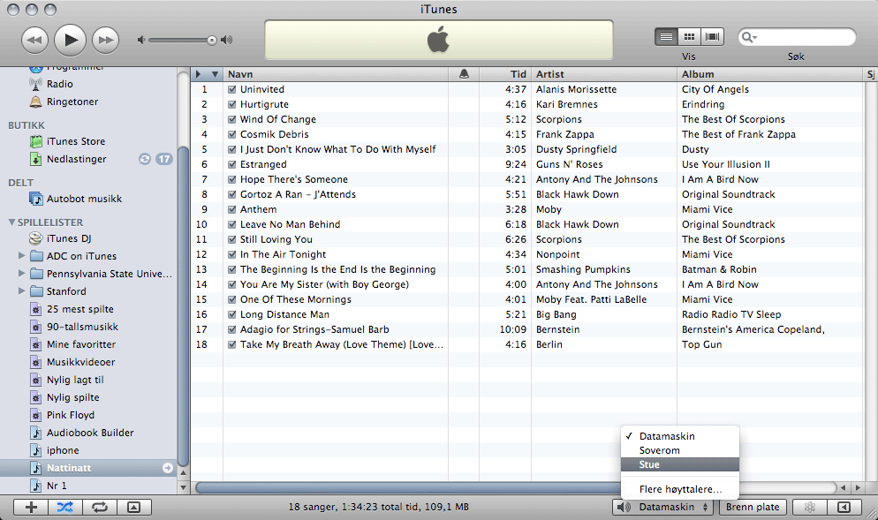878x520 pixels.
Task: Skip to the previous track
Action: coord(34,40)
